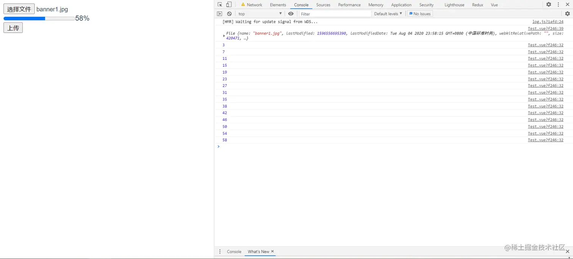Close the What's New drawer tab
This screenshot has width=573, height=259.
[272, 251]
